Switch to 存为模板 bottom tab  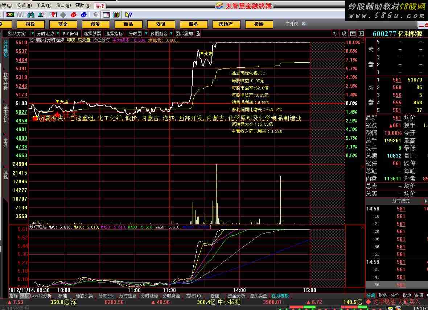tap(280, 296)
